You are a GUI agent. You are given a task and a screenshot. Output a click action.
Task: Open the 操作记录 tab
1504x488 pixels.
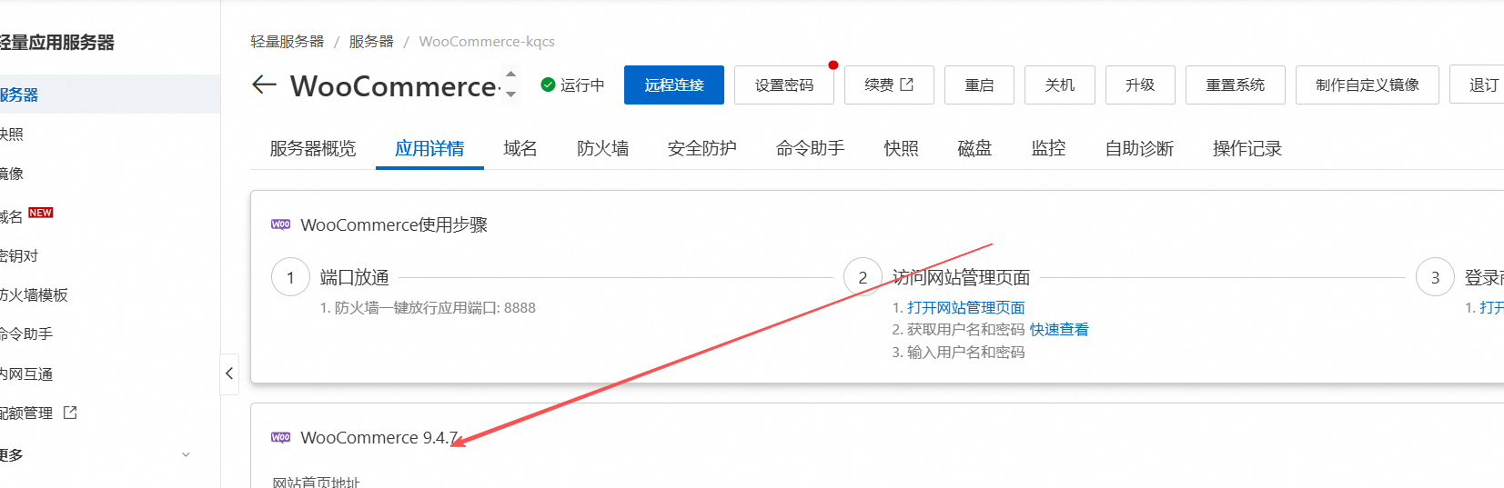(1247, 148)
